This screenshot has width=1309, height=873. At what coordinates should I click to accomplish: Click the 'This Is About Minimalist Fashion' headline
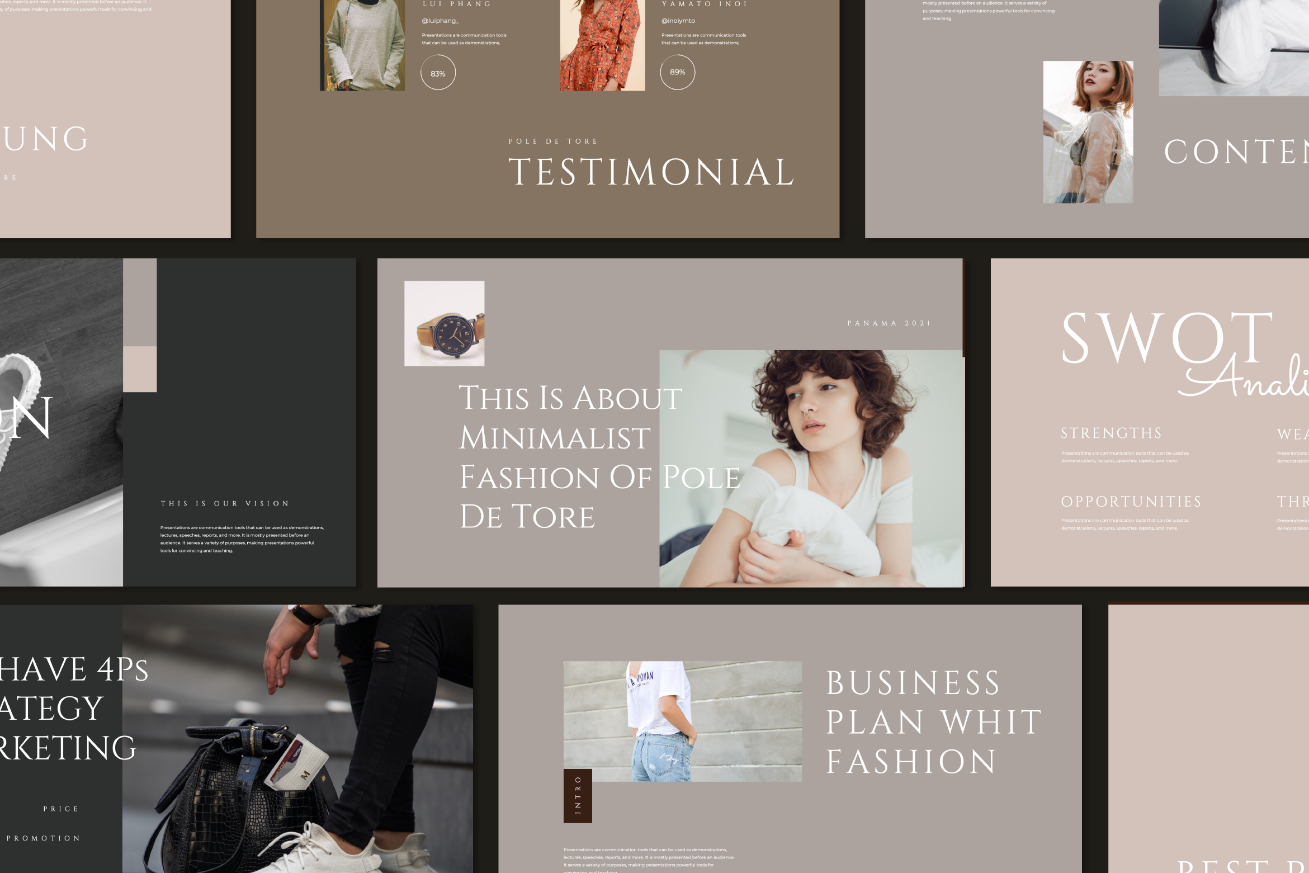599,456
